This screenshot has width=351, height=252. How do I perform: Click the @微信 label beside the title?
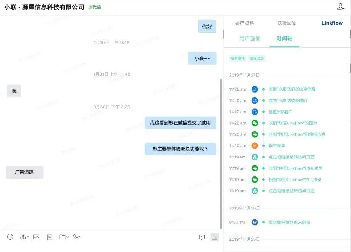tap(95, 7)
